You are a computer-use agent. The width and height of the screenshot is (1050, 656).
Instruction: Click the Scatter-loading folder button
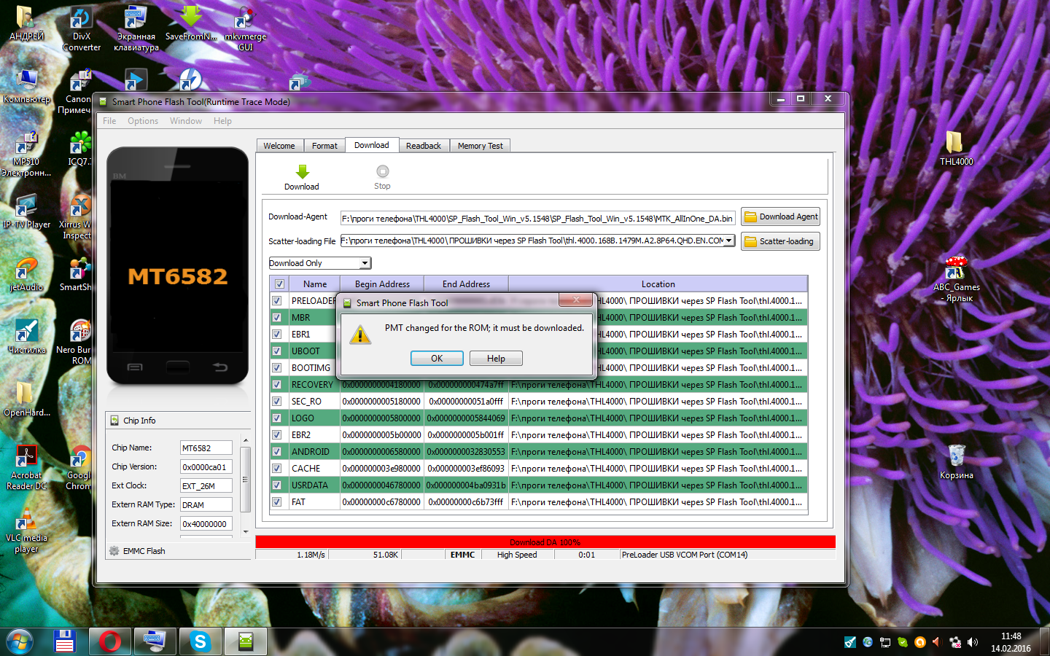780,241
